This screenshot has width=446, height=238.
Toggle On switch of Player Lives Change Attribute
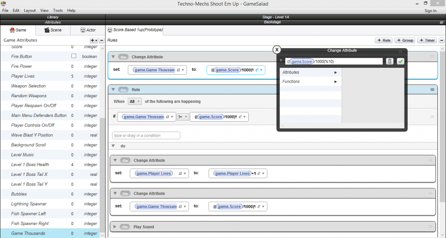(125, 160)
